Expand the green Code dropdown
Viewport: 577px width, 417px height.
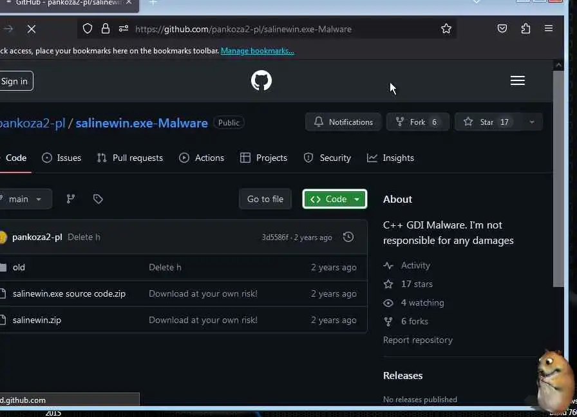pos(334,199)
